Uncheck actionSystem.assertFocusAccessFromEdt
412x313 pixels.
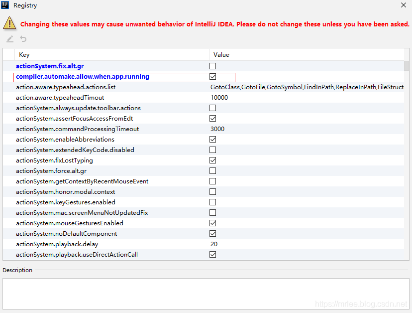[212, 118]
